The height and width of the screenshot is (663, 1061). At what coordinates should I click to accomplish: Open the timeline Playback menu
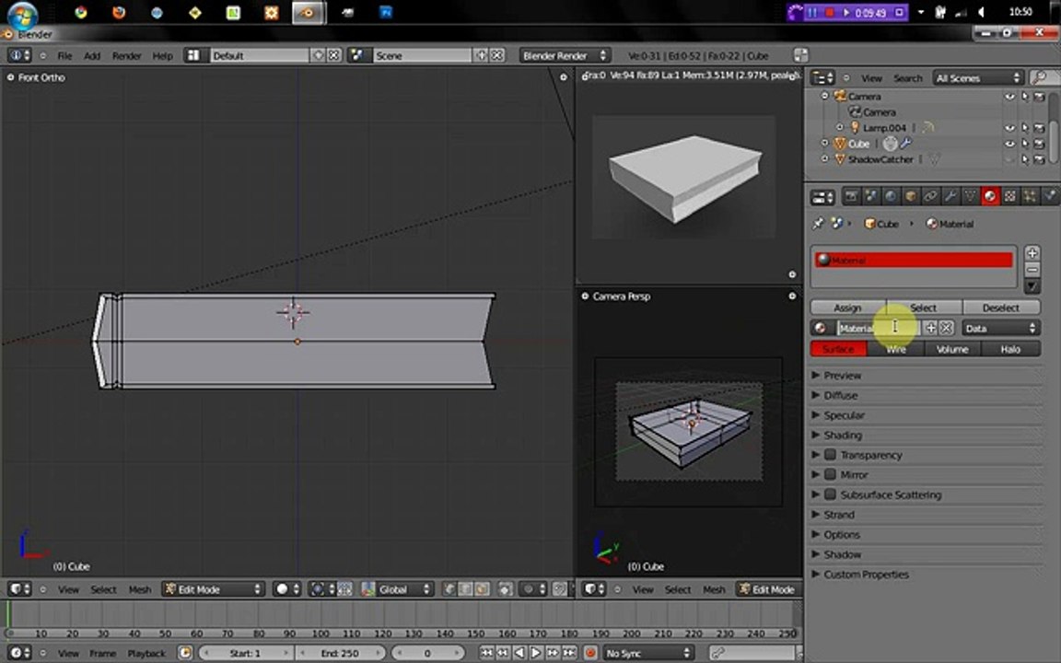pyautogui.click(x=146, y=653)
